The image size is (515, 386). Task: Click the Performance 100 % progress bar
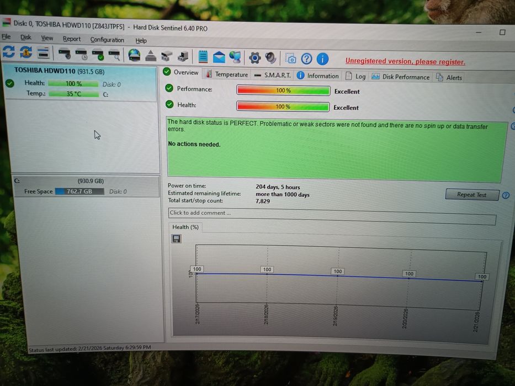(x=283, y=90)
